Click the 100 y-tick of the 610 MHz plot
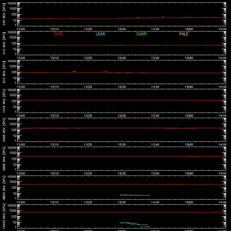The height and width of the screenshot is (231, 231). [x=14, y=72]
